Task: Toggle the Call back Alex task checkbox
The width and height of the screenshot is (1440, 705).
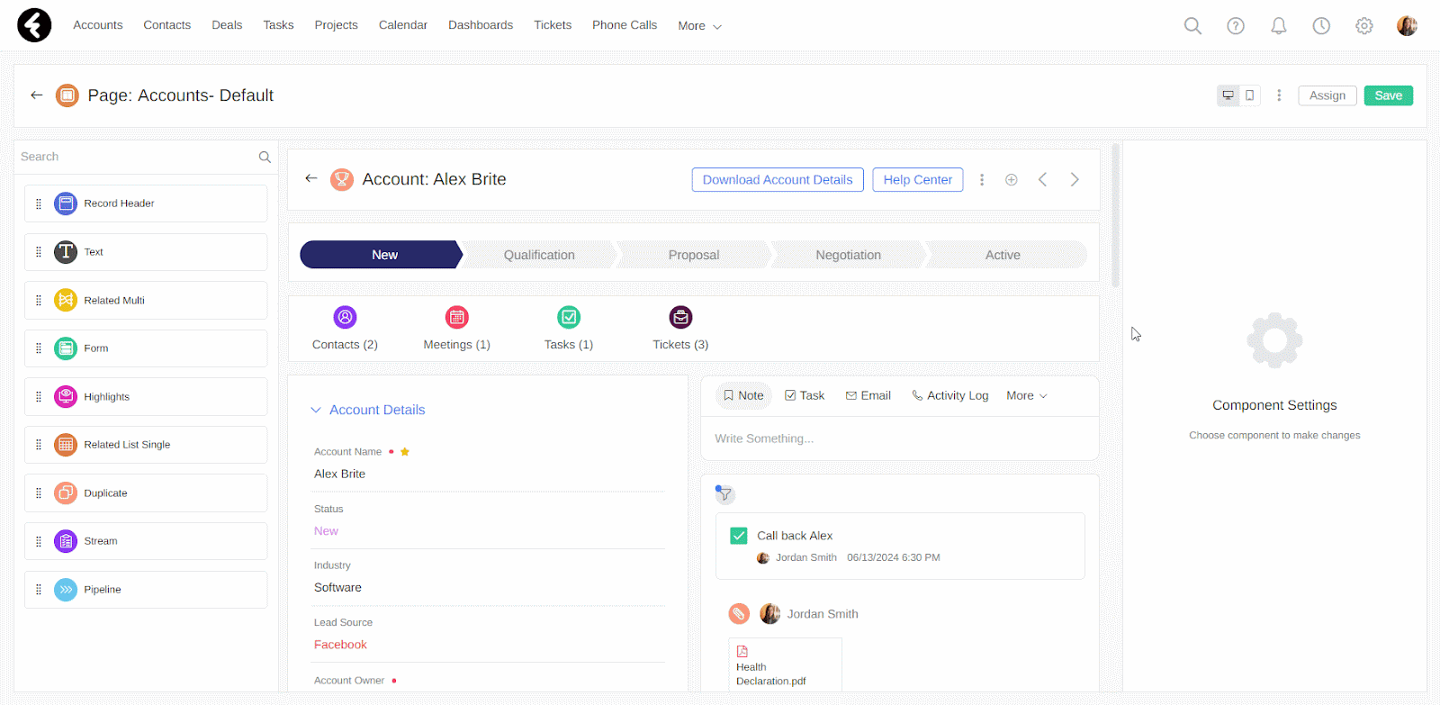Action: pos(739,536)
